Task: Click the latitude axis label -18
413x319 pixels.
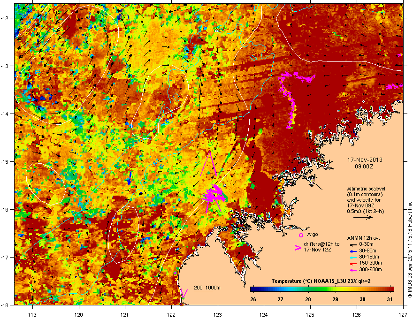Action: coord(5,305)
